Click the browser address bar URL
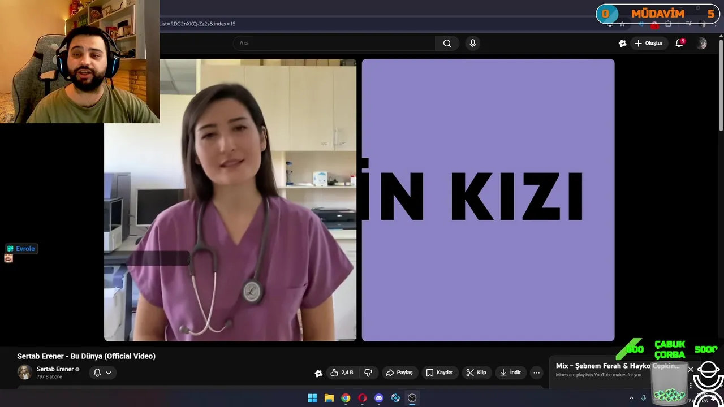724x407 pixels. pos(197,24)
